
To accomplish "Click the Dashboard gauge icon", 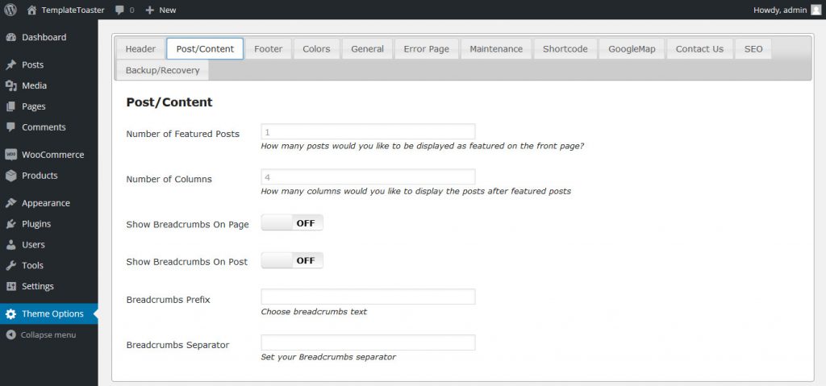I will pyautogui.click(x=11, y=37).
